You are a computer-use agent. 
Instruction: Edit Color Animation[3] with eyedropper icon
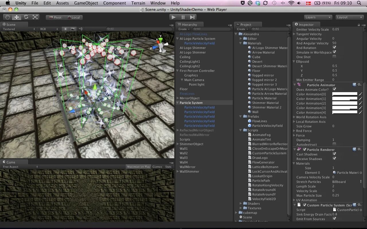click(x=361, y=108)
